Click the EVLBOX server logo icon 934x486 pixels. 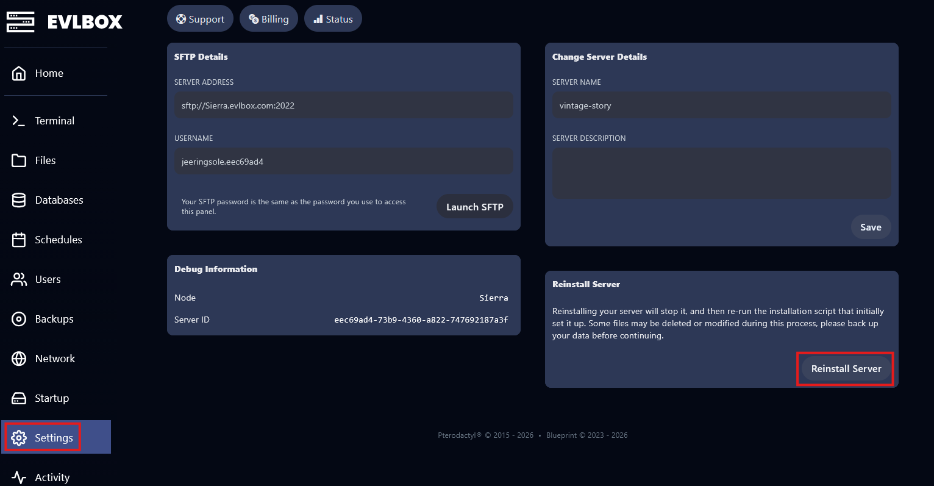tap(20, 22)
